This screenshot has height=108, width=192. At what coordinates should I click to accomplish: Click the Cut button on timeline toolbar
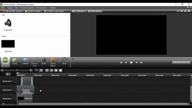[47, 70]
